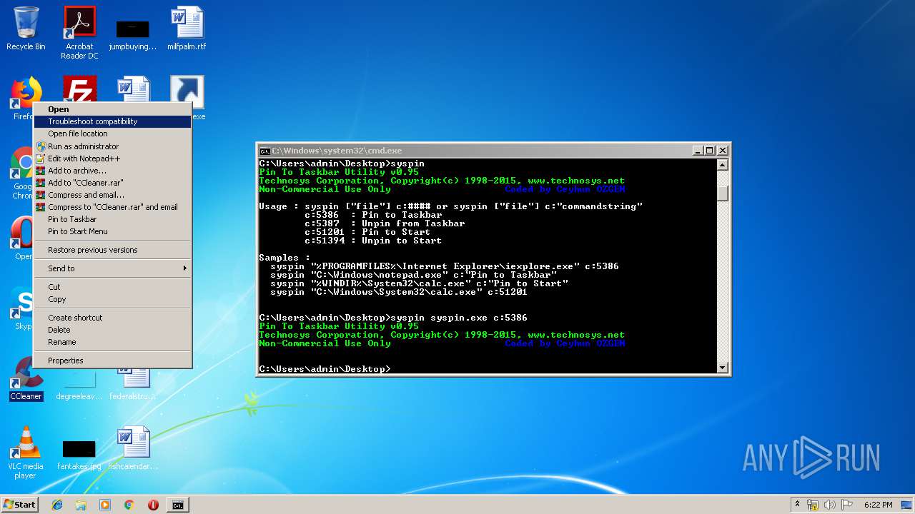The width and height of the screenshot is (915, 514).
Task: Launch Windows Media Player from taskbar
Action: click(x=105, y=505)
